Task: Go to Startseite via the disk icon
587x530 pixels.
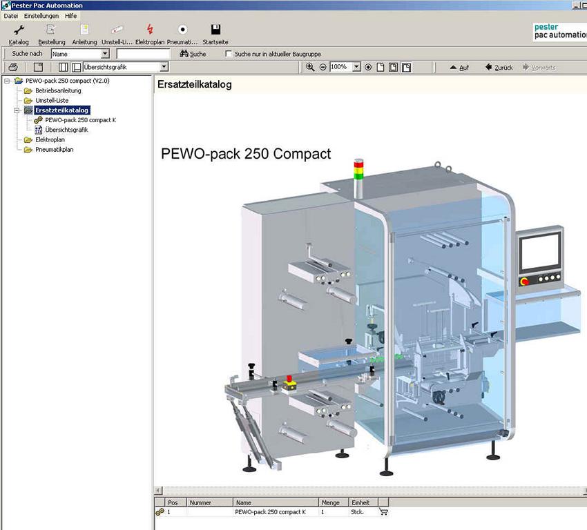Action: 215,30
